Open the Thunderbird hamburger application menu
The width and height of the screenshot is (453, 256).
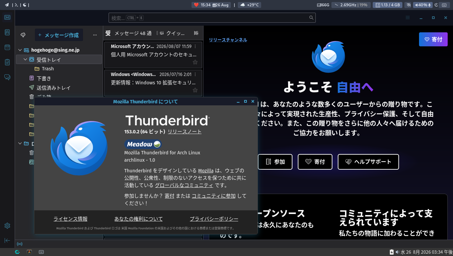408,18
